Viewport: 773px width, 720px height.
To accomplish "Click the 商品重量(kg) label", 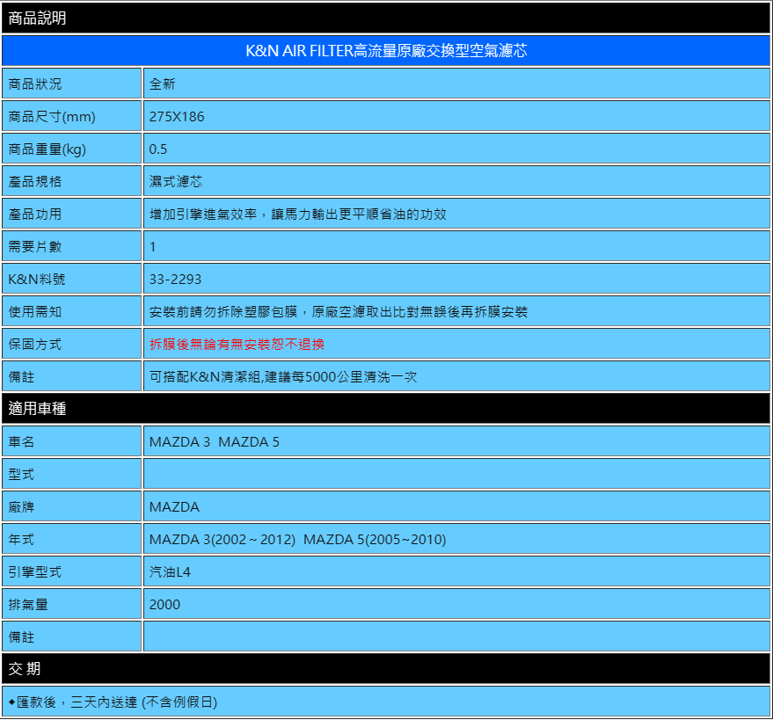I will pyautogui.click(x=47, y=149).
